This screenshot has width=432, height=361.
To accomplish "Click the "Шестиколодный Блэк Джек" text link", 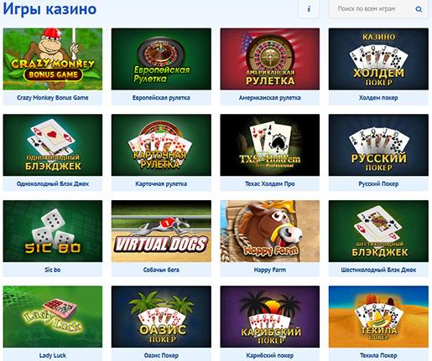I will pos(378,270).
